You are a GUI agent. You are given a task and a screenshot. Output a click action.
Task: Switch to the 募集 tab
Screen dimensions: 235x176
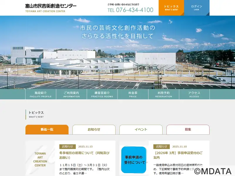click(x=188, y=129)
